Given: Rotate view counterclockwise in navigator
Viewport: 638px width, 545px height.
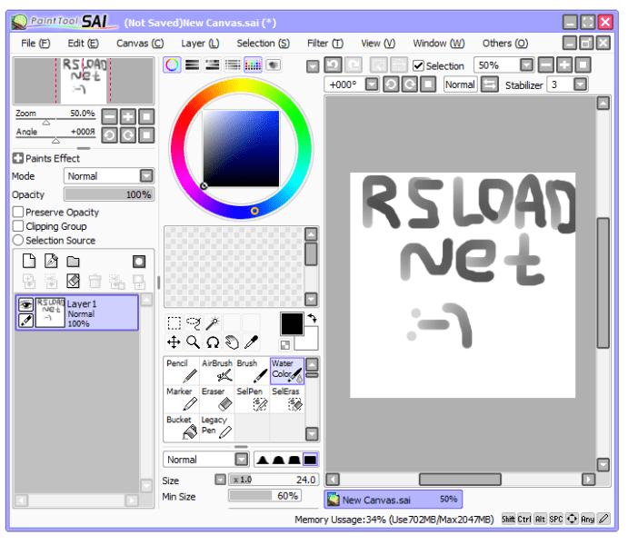Looking at the screenshot, I should pyautogui.click(x=109, y=135).
